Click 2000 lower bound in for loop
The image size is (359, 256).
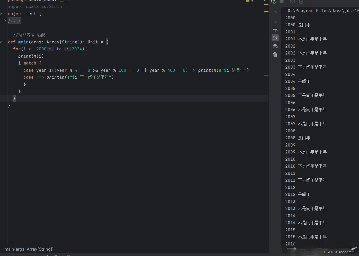coord(41,49)
